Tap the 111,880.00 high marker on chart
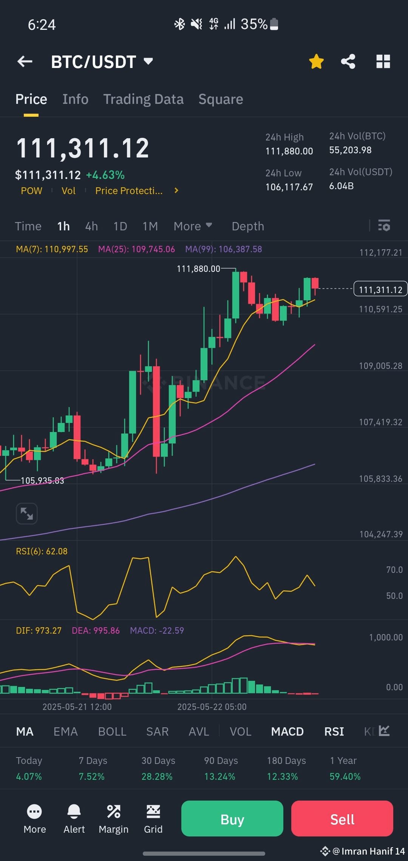Image resolution: width=408 pixels, height=861 pixels. point(198,269)
